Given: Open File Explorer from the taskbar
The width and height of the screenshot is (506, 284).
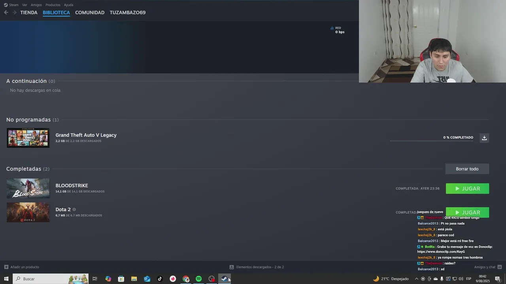Looking at the screenshot, I should (x=134, y=279).
